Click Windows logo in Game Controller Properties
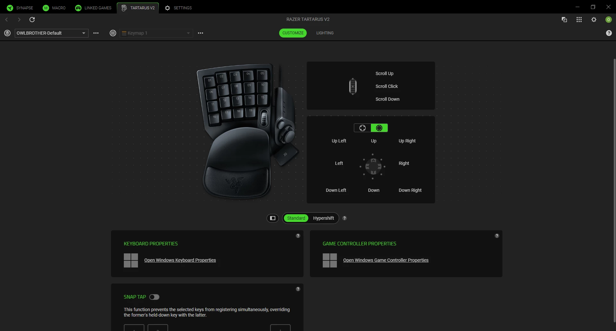The width and height of the screenshot is (616, 331). click(x=330, y=260)
